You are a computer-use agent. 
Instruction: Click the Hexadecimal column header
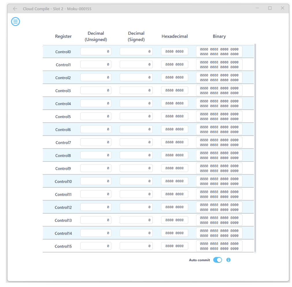175,36
